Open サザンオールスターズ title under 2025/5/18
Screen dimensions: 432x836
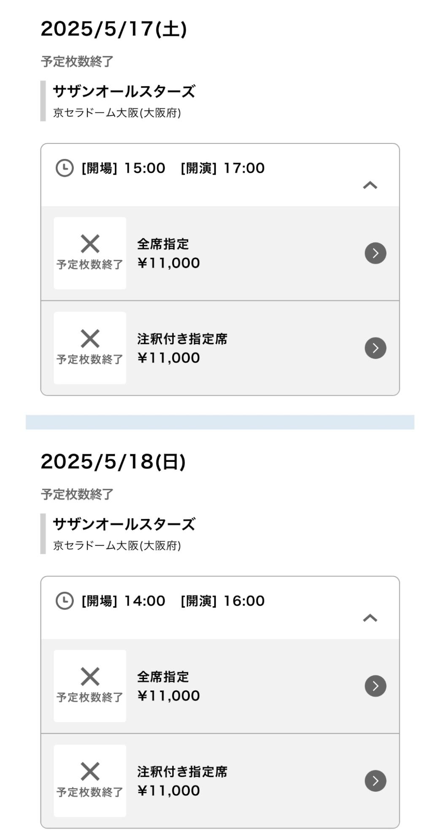pos(124,524)
